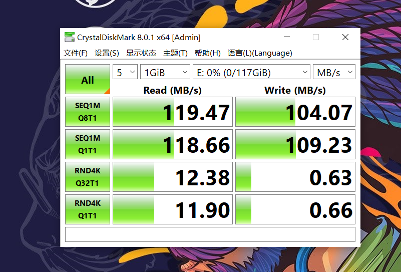The width and height of the screenshot is (401, 272).
Task: Click the 118.66 read result cell
Action: coord(173,144)
